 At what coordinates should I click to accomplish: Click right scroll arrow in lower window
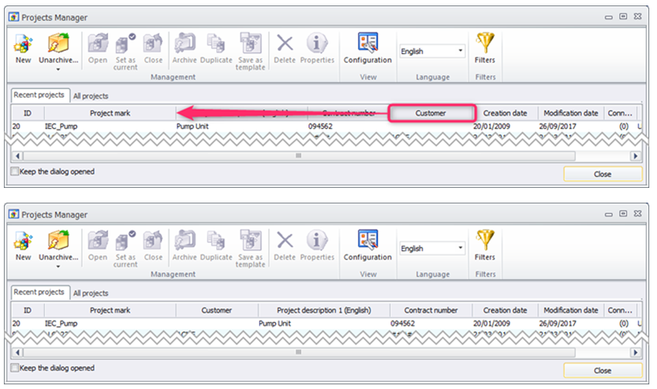[635, 353]
